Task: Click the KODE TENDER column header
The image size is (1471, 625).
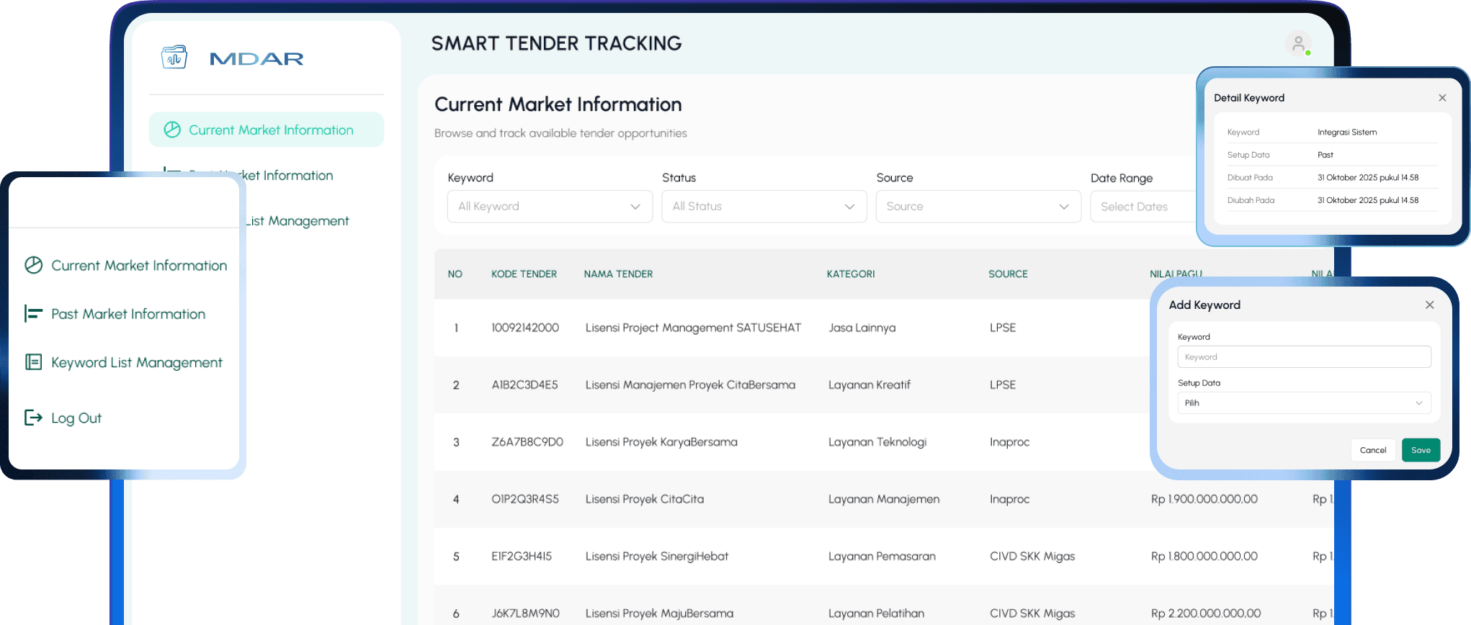Action: click(524, 274)
